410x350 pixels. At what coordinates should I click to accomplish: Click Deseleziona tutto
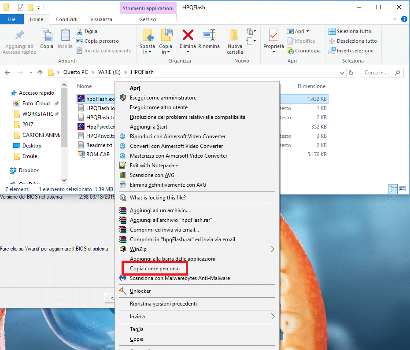353,41
